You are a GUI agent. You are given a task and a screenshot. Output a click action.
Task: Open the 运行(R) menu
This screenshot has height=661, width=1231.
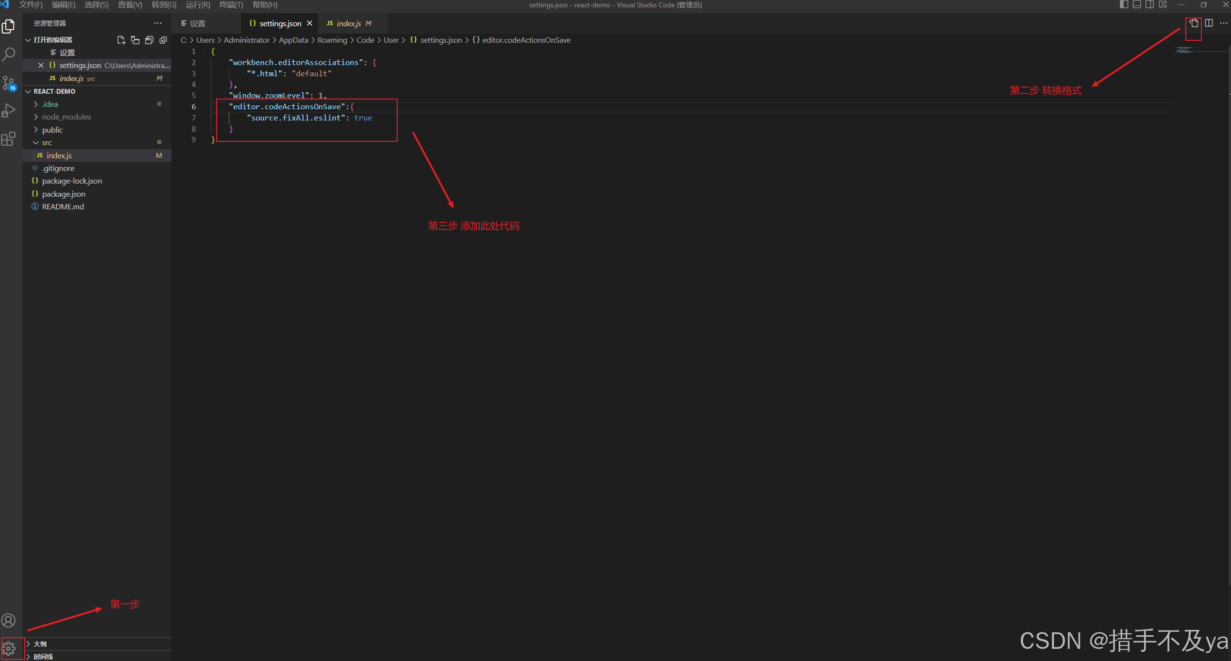pyautogui.click(x=198, y=5)
